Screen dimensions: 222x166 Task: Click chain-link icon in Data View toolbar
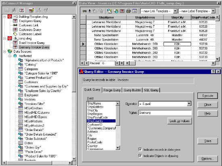(x=84, y=11)
